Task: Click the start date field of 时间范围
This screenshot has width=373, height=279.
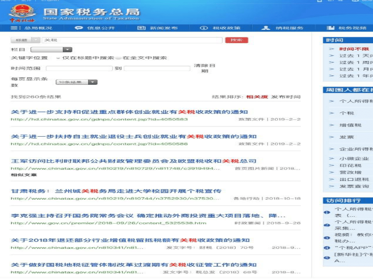Action: pyautogui.click(x=79, y=68)
